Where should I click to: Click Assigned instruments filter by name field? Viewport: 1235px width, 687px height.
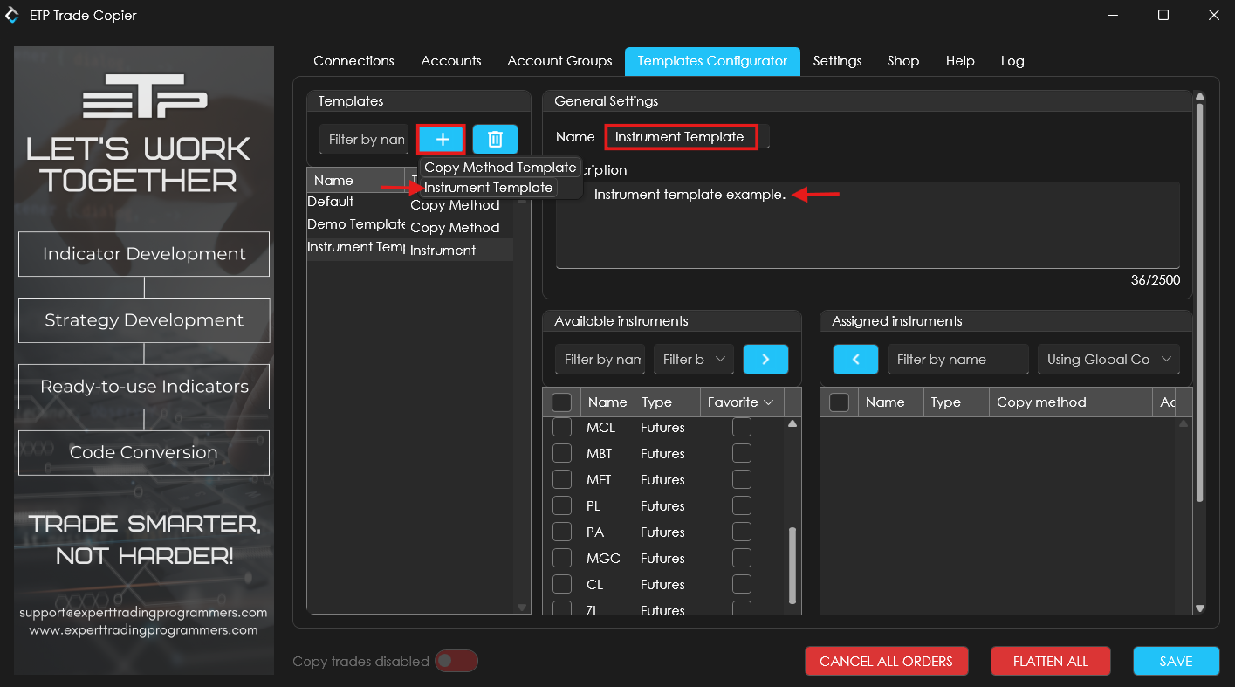pos(958,359)
